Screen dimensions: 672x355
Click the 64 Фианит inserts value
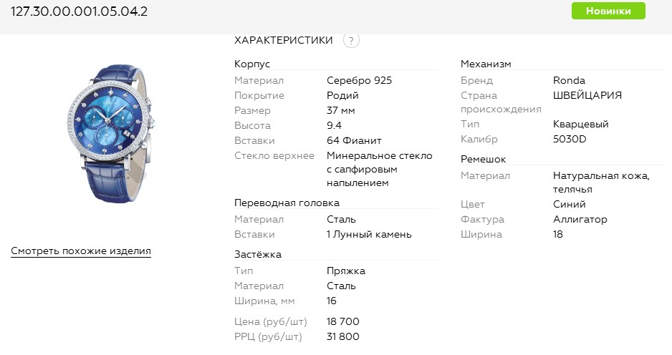click(x=354, y=140)
